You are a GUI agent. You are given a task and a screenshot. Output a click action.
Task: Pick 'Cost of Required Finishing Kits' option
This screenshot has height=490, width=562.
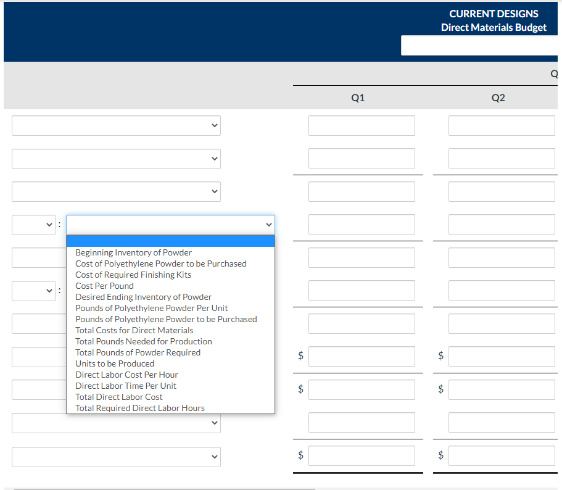pyautogui.click(x=171, y=275)
